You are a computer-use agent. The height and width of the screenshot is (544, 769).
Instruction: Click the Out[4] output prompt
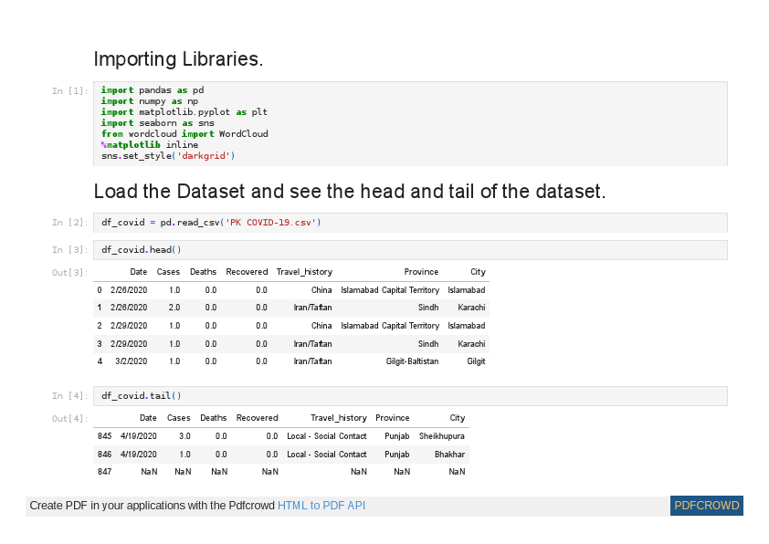[x=70, y=419]
